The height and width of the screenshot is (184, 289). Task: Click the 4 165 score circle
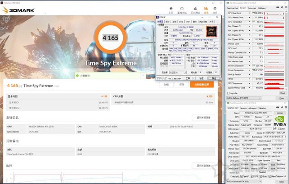109,38
